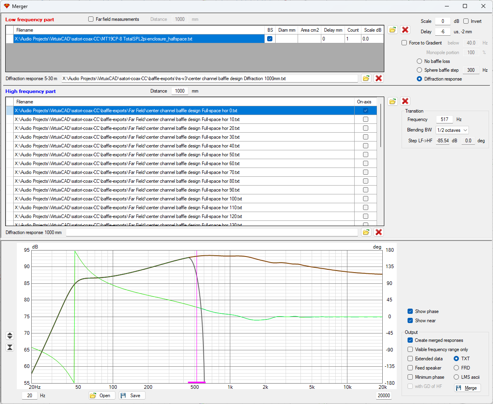Select MT19CP-8 TotalSPL2pi-enclosure_halfspace.txt row
Image resolution: width=493 pixels, height=404 pixels.
click(x=138, y=39)
